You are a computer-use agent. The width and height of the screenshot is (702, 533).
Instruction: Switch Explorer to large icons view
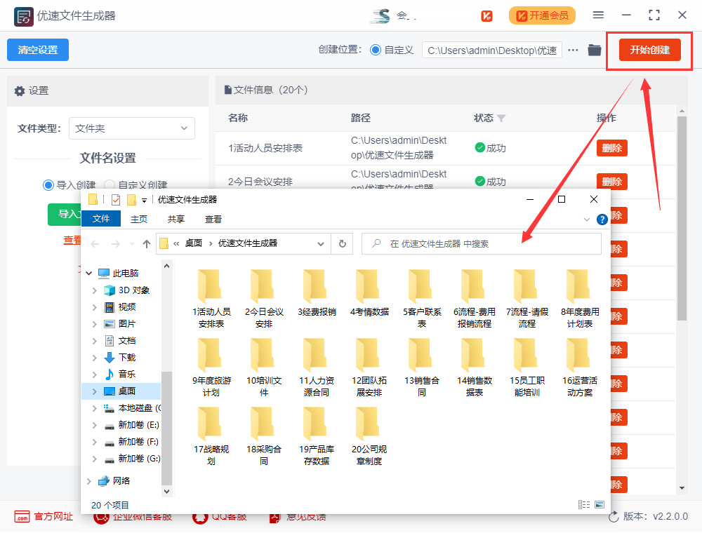click(600, 505)
